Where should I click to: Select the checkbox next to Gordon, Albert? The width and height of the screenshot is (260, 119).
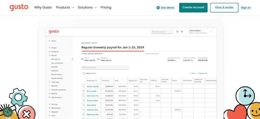(x=84, y=100)
